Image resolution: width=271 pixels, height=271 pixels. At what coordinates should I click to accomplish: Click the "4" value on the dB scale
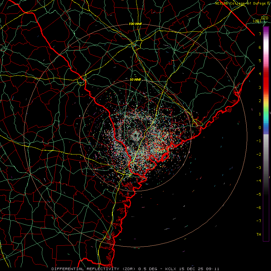(x=260, y=74)
